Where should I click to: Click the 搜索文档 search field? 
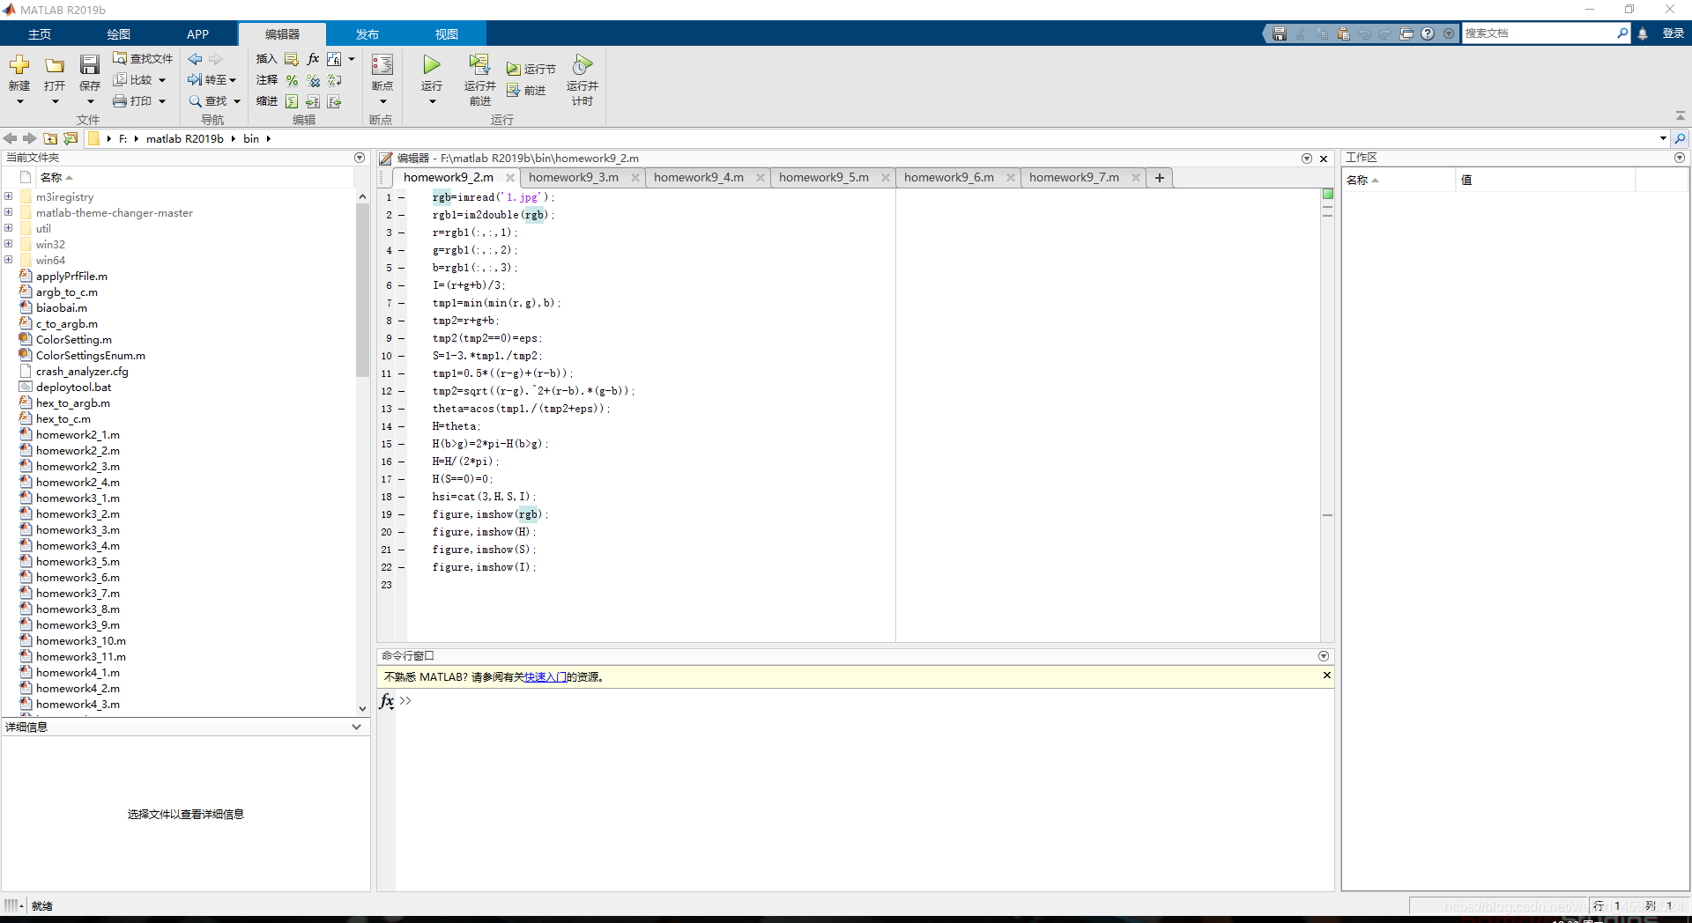(1539, 33)
